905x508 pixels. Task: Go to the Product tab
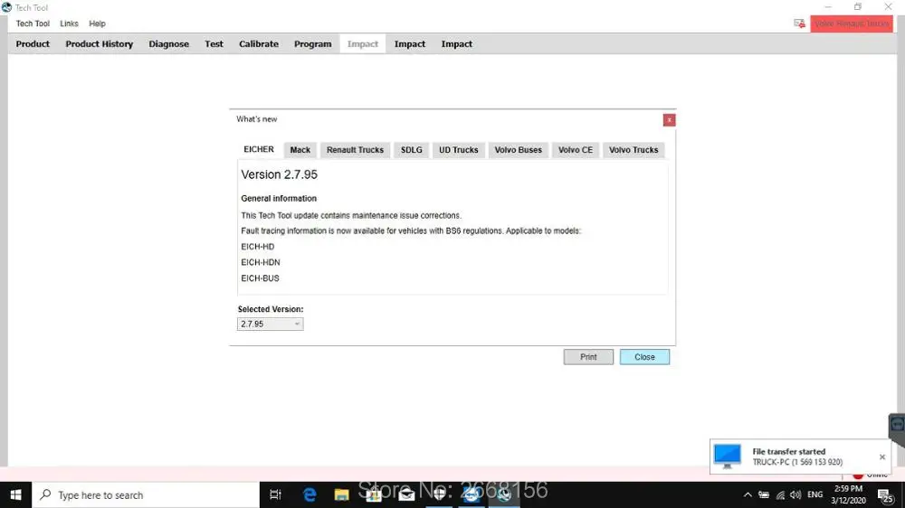pos(33,43)
